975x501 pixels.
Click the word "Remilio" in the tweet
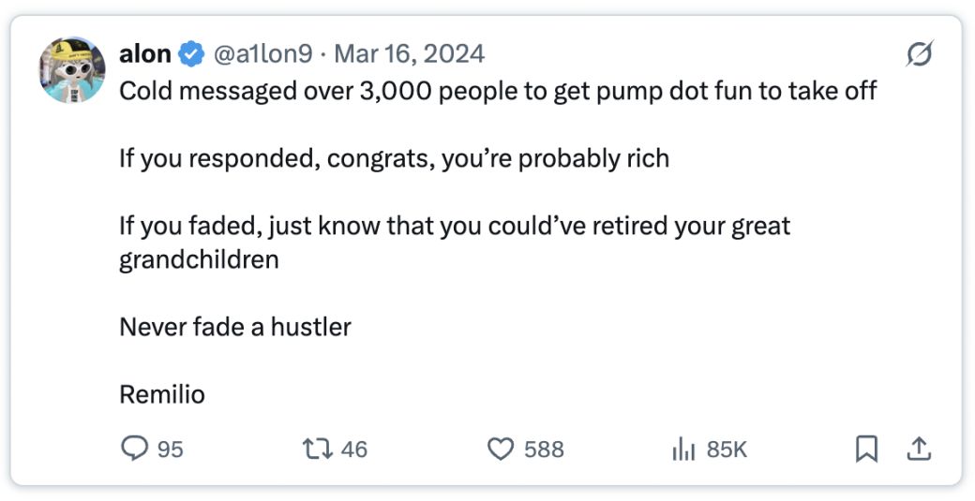161,394
